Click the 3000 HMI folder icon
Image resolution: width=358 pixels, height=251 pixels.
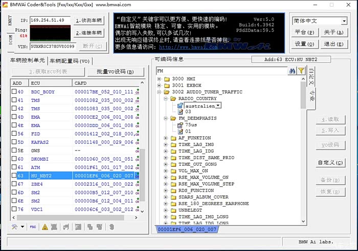pyautogui.click(x=167, y=79)
